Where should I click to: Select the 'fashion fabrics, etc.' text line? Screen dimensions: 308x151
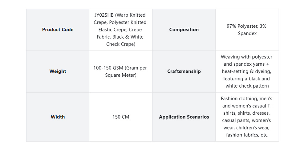point(247,135)
